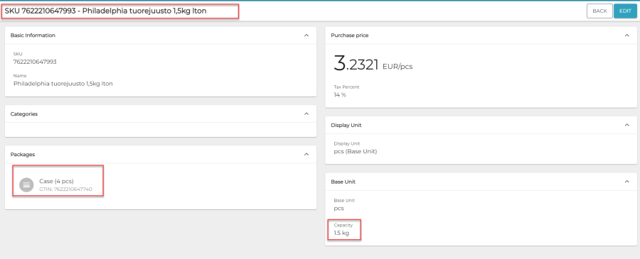Click the GTIN 7622210647740 text

(x=65, y=189)
